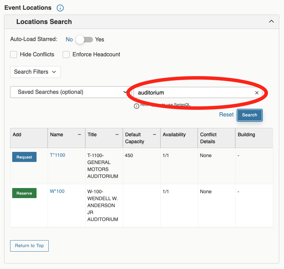Sort by the Name column header
The height and width of the screenshot is (269, 284).
(56, 134)
